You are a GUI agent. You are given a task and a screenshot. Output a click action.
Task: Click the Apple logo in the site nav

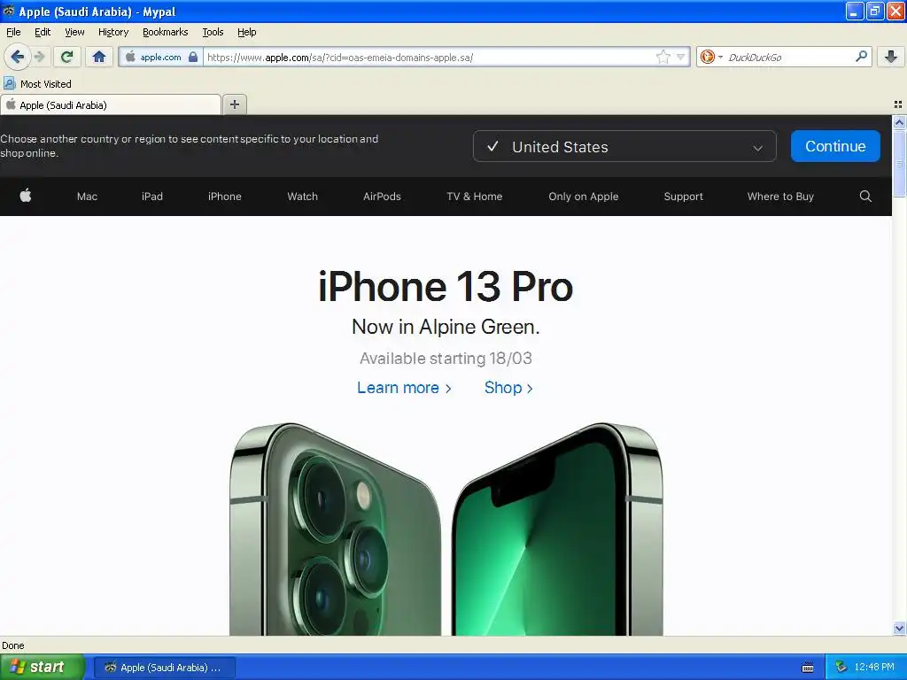tap(26, 196)
